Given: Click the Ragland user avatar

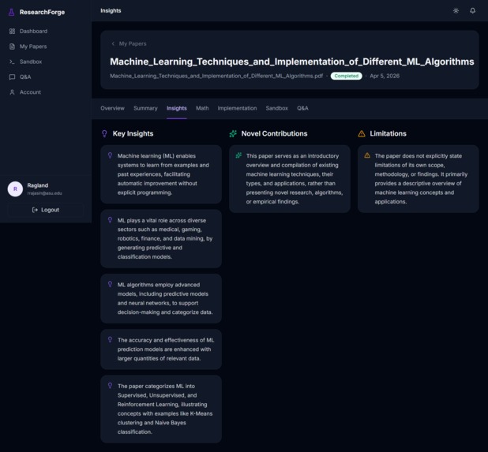Looking at the screenshot, I should (x=15, y=189).
